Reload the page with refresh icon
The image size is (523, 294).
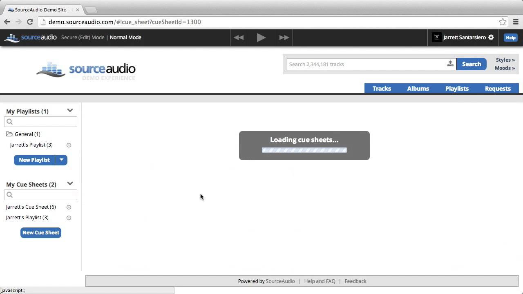[30, 22]
